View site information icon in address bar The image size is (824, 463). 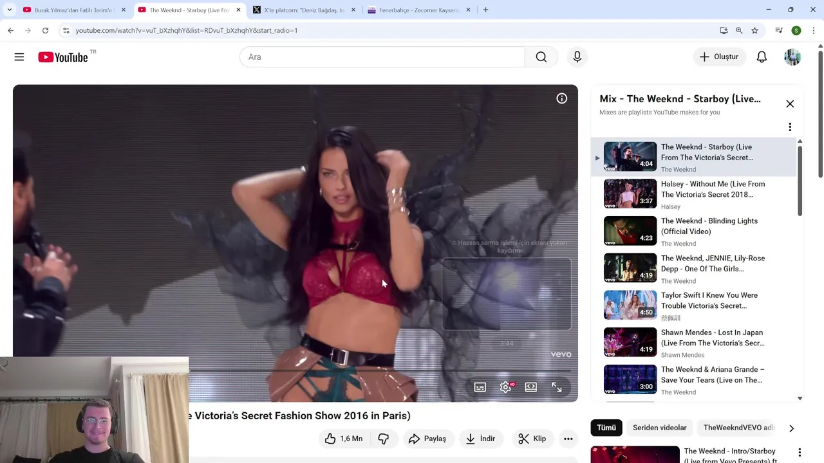[66, 30]
